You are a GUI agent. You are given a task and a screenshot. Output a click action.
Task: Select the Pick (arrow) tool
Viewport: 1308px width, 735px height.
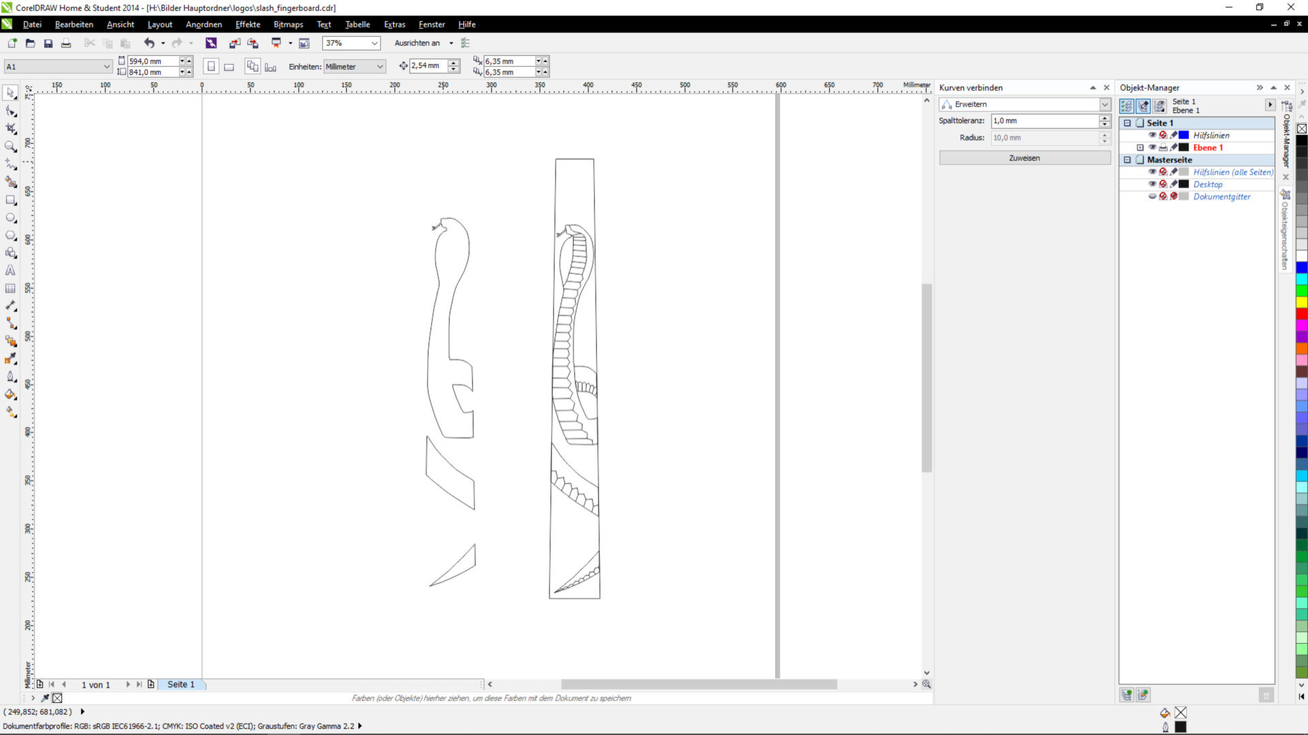[10, 93]
